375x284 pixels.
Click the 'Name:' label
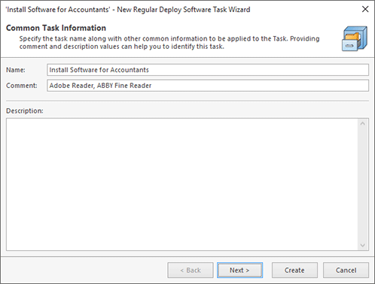(16, 70)
